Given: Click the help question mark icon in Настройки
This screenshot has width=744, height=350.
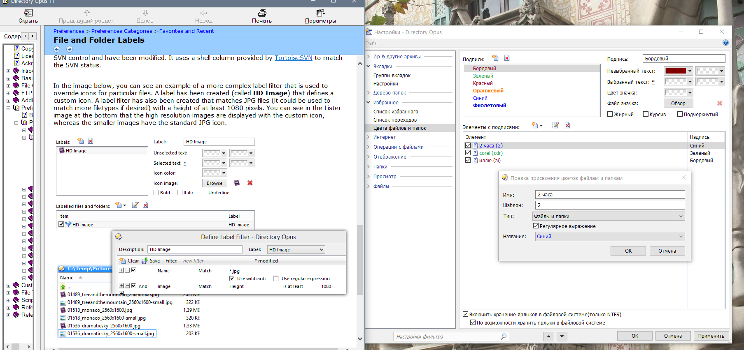Looking at the screenshot, I should pos(725,43).
